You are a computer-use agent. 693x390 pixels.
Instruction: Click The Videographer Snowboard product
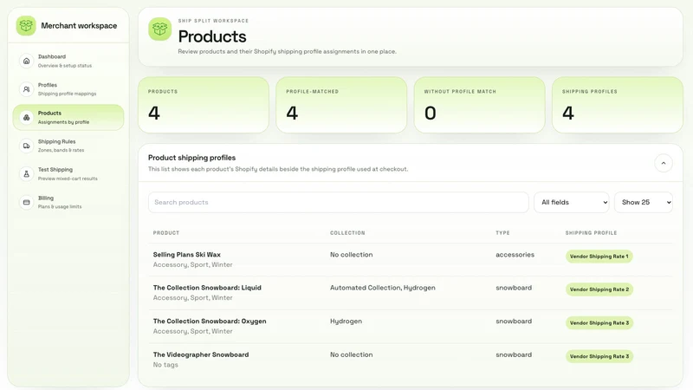201,354
